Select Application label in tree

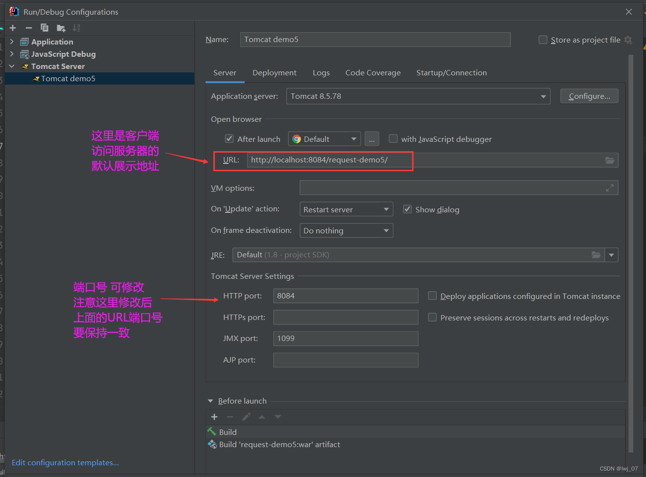[52, 42]
